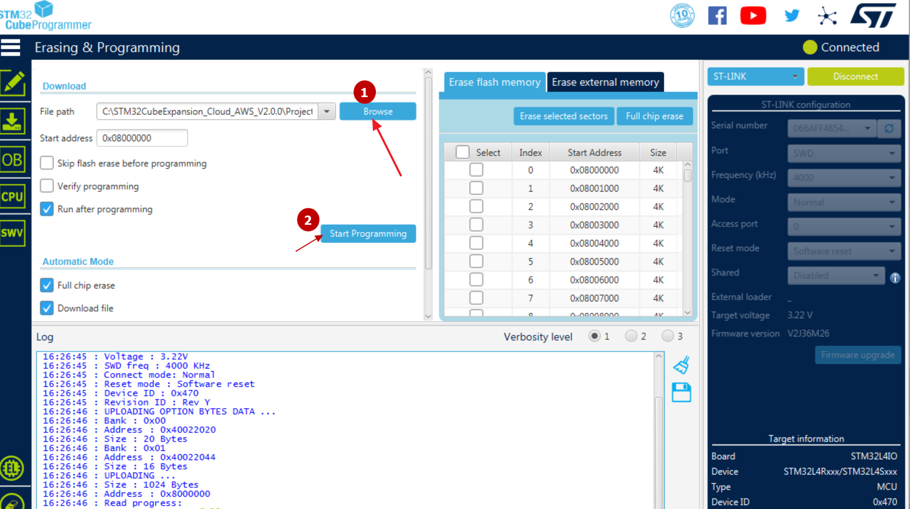
Task: Click the File path input field
Action: click(207, 111)
